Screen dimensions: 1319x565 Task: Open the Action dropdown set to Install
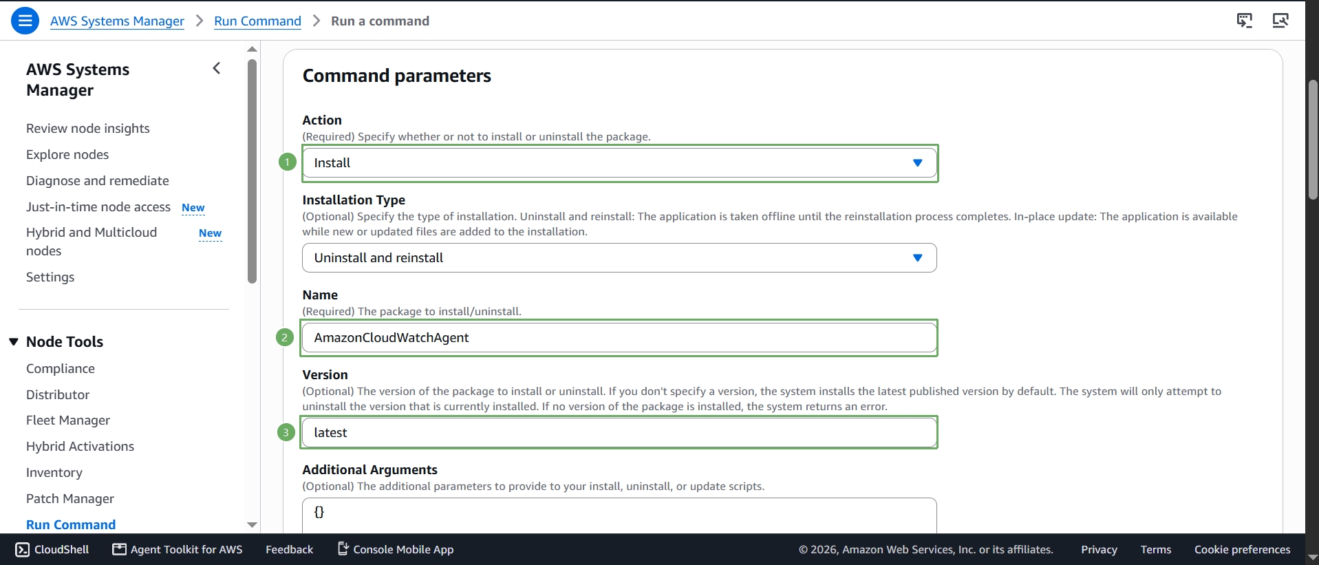pyautogui.click(x=619, y=163)
